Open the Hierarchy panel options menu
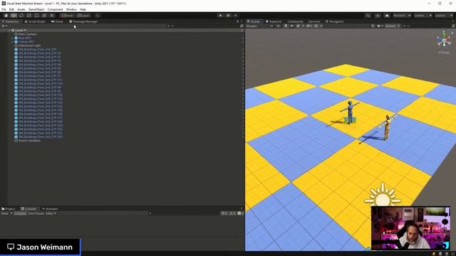The width and height of the screenshot is (456, 256). click(242, 21)
